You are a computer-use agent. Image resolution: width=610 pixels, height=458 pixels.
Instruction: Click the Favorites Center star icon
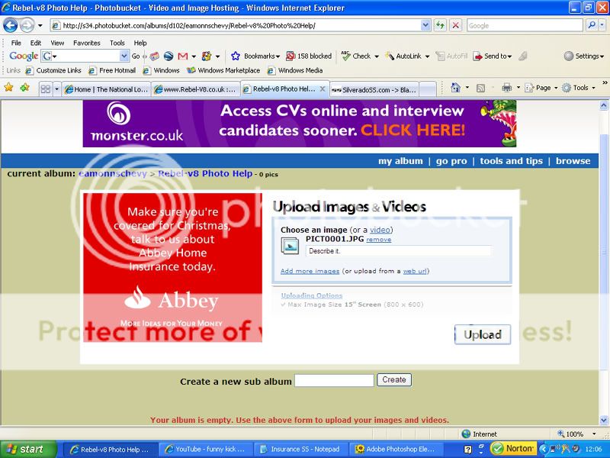[8, 88]
